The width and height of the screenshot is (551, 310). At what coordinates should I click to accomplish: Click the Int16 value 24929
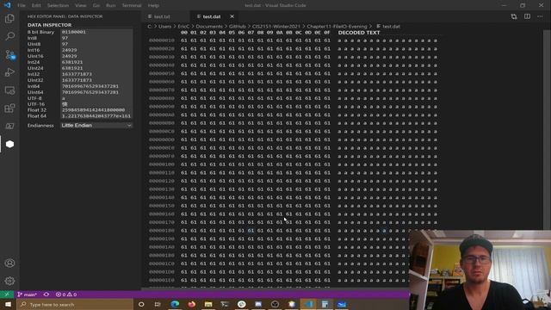(96, 50)
